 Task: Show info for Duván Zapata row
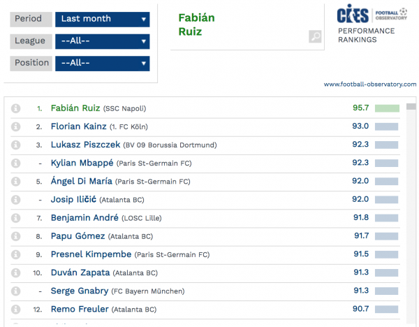click(x=16, y=272)
